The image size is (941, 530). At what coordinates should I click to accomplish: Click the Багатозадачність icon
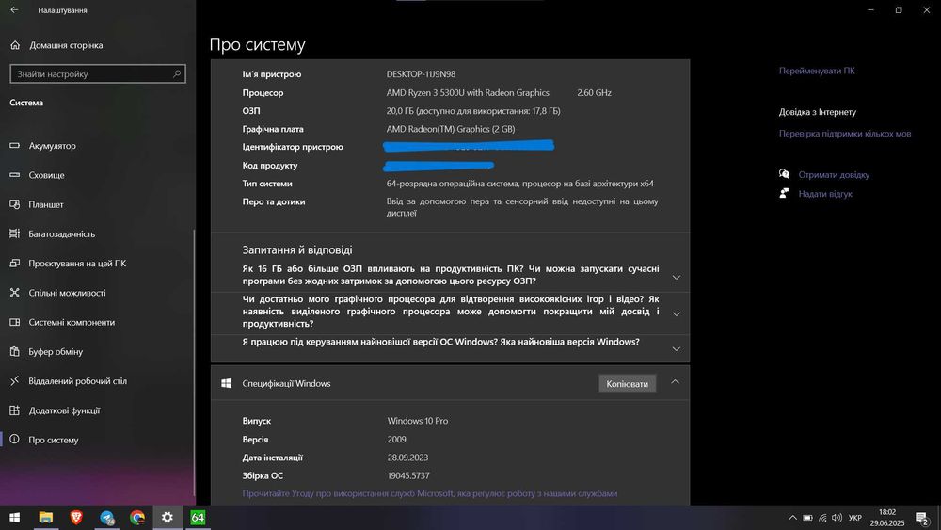coord(15,233)
